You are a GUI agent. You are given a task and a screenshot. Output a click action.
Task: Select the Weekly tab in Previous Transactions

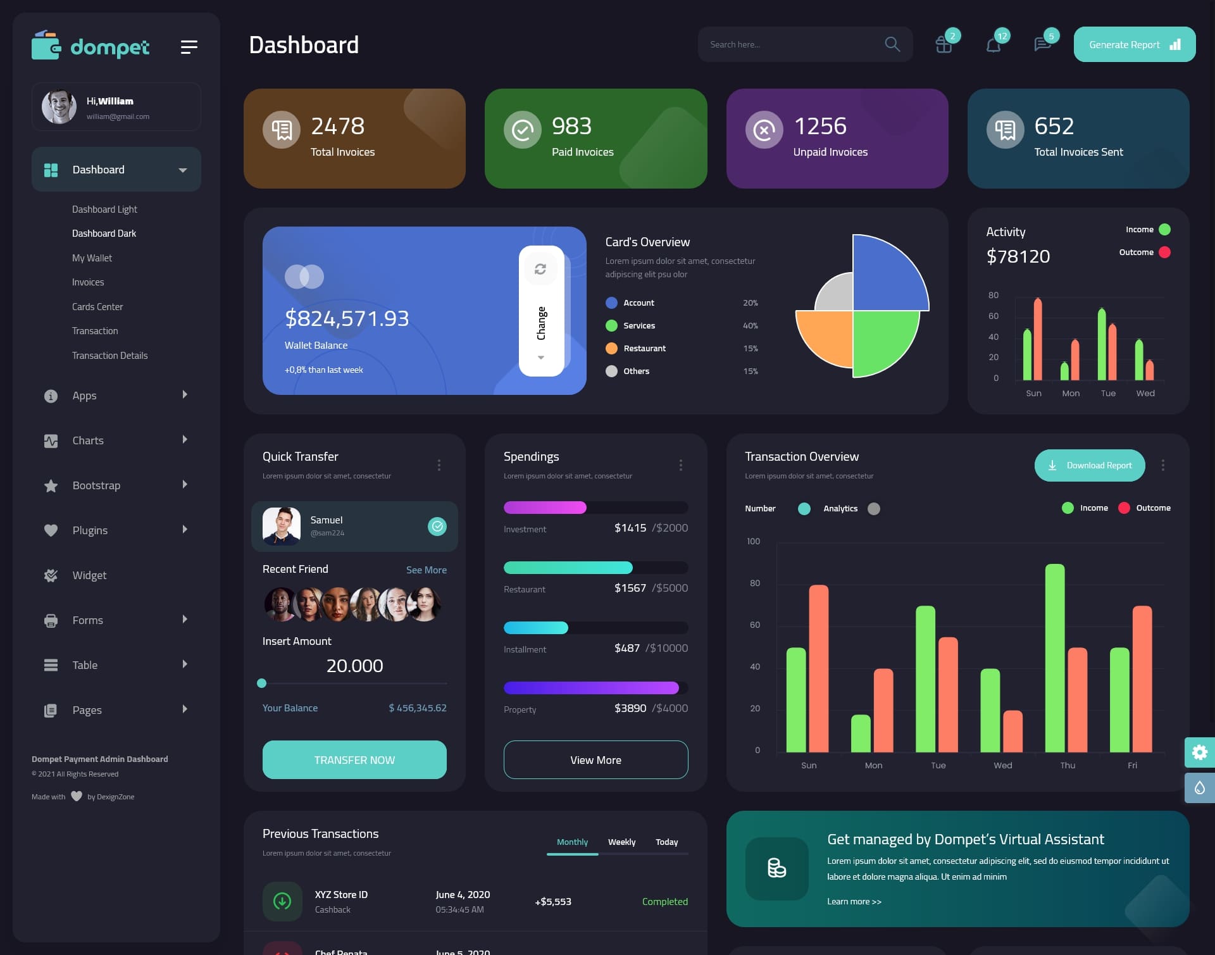(621, 842)
